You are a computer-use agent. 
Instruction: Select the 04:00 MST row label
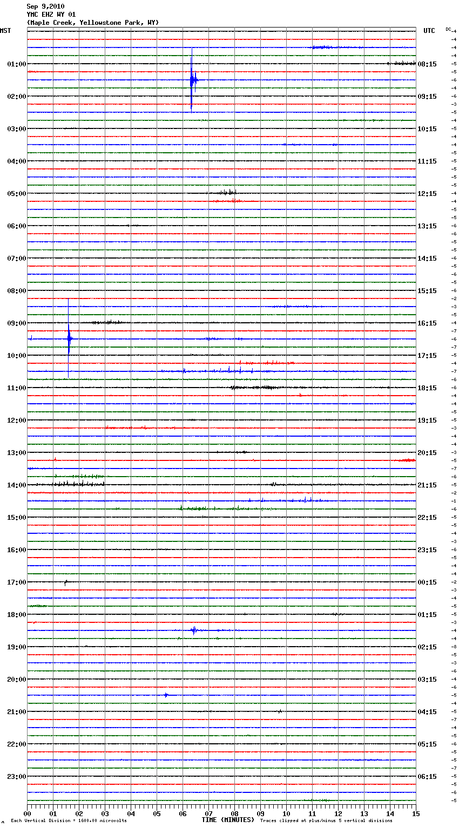click(16, 161)
